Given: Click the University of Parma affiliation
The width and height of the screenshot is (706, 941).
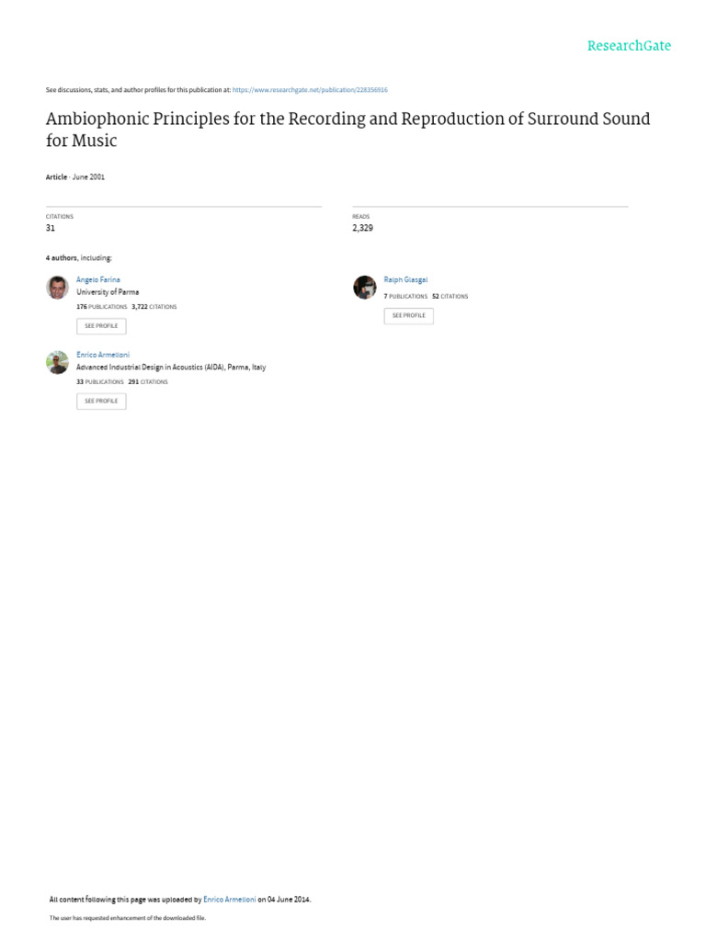Looking at the screenshot, I should tap(108, 292).
